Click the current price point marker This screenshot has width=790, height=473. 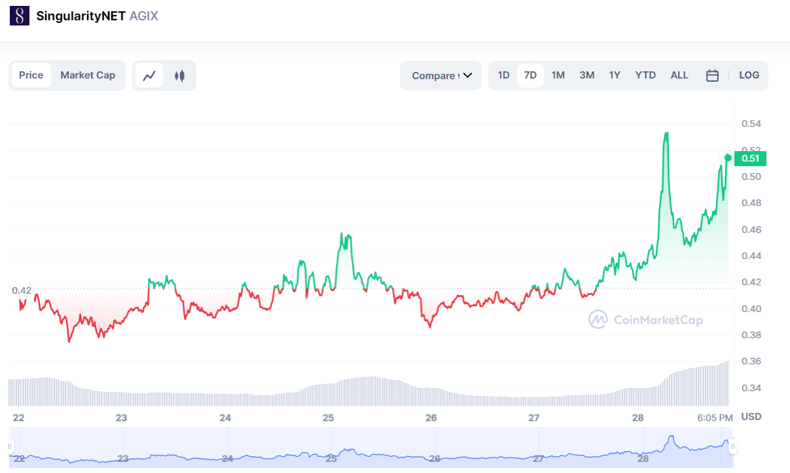tap(728, 158)
